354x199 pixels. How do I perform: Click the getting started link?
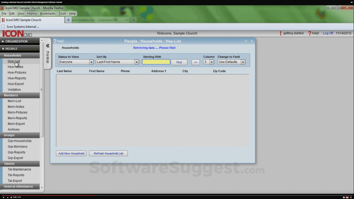coord(293,33)
